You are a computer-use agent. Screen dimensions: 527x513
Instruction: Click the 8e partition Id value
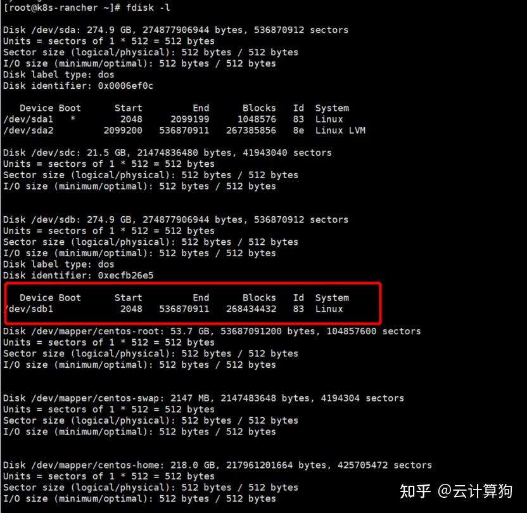point(298,130)
